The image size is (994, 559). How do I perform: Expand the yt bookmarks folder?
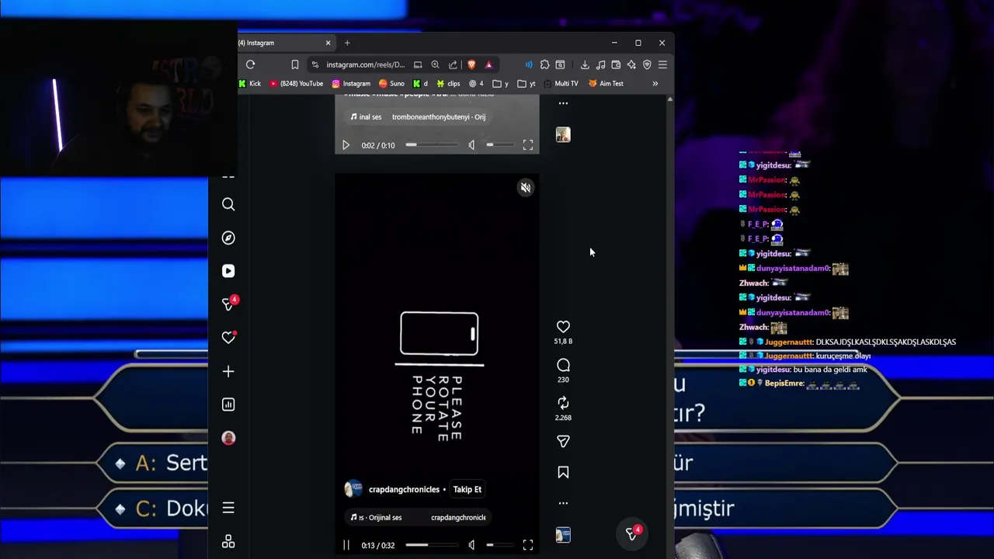(x=527, y=84)
